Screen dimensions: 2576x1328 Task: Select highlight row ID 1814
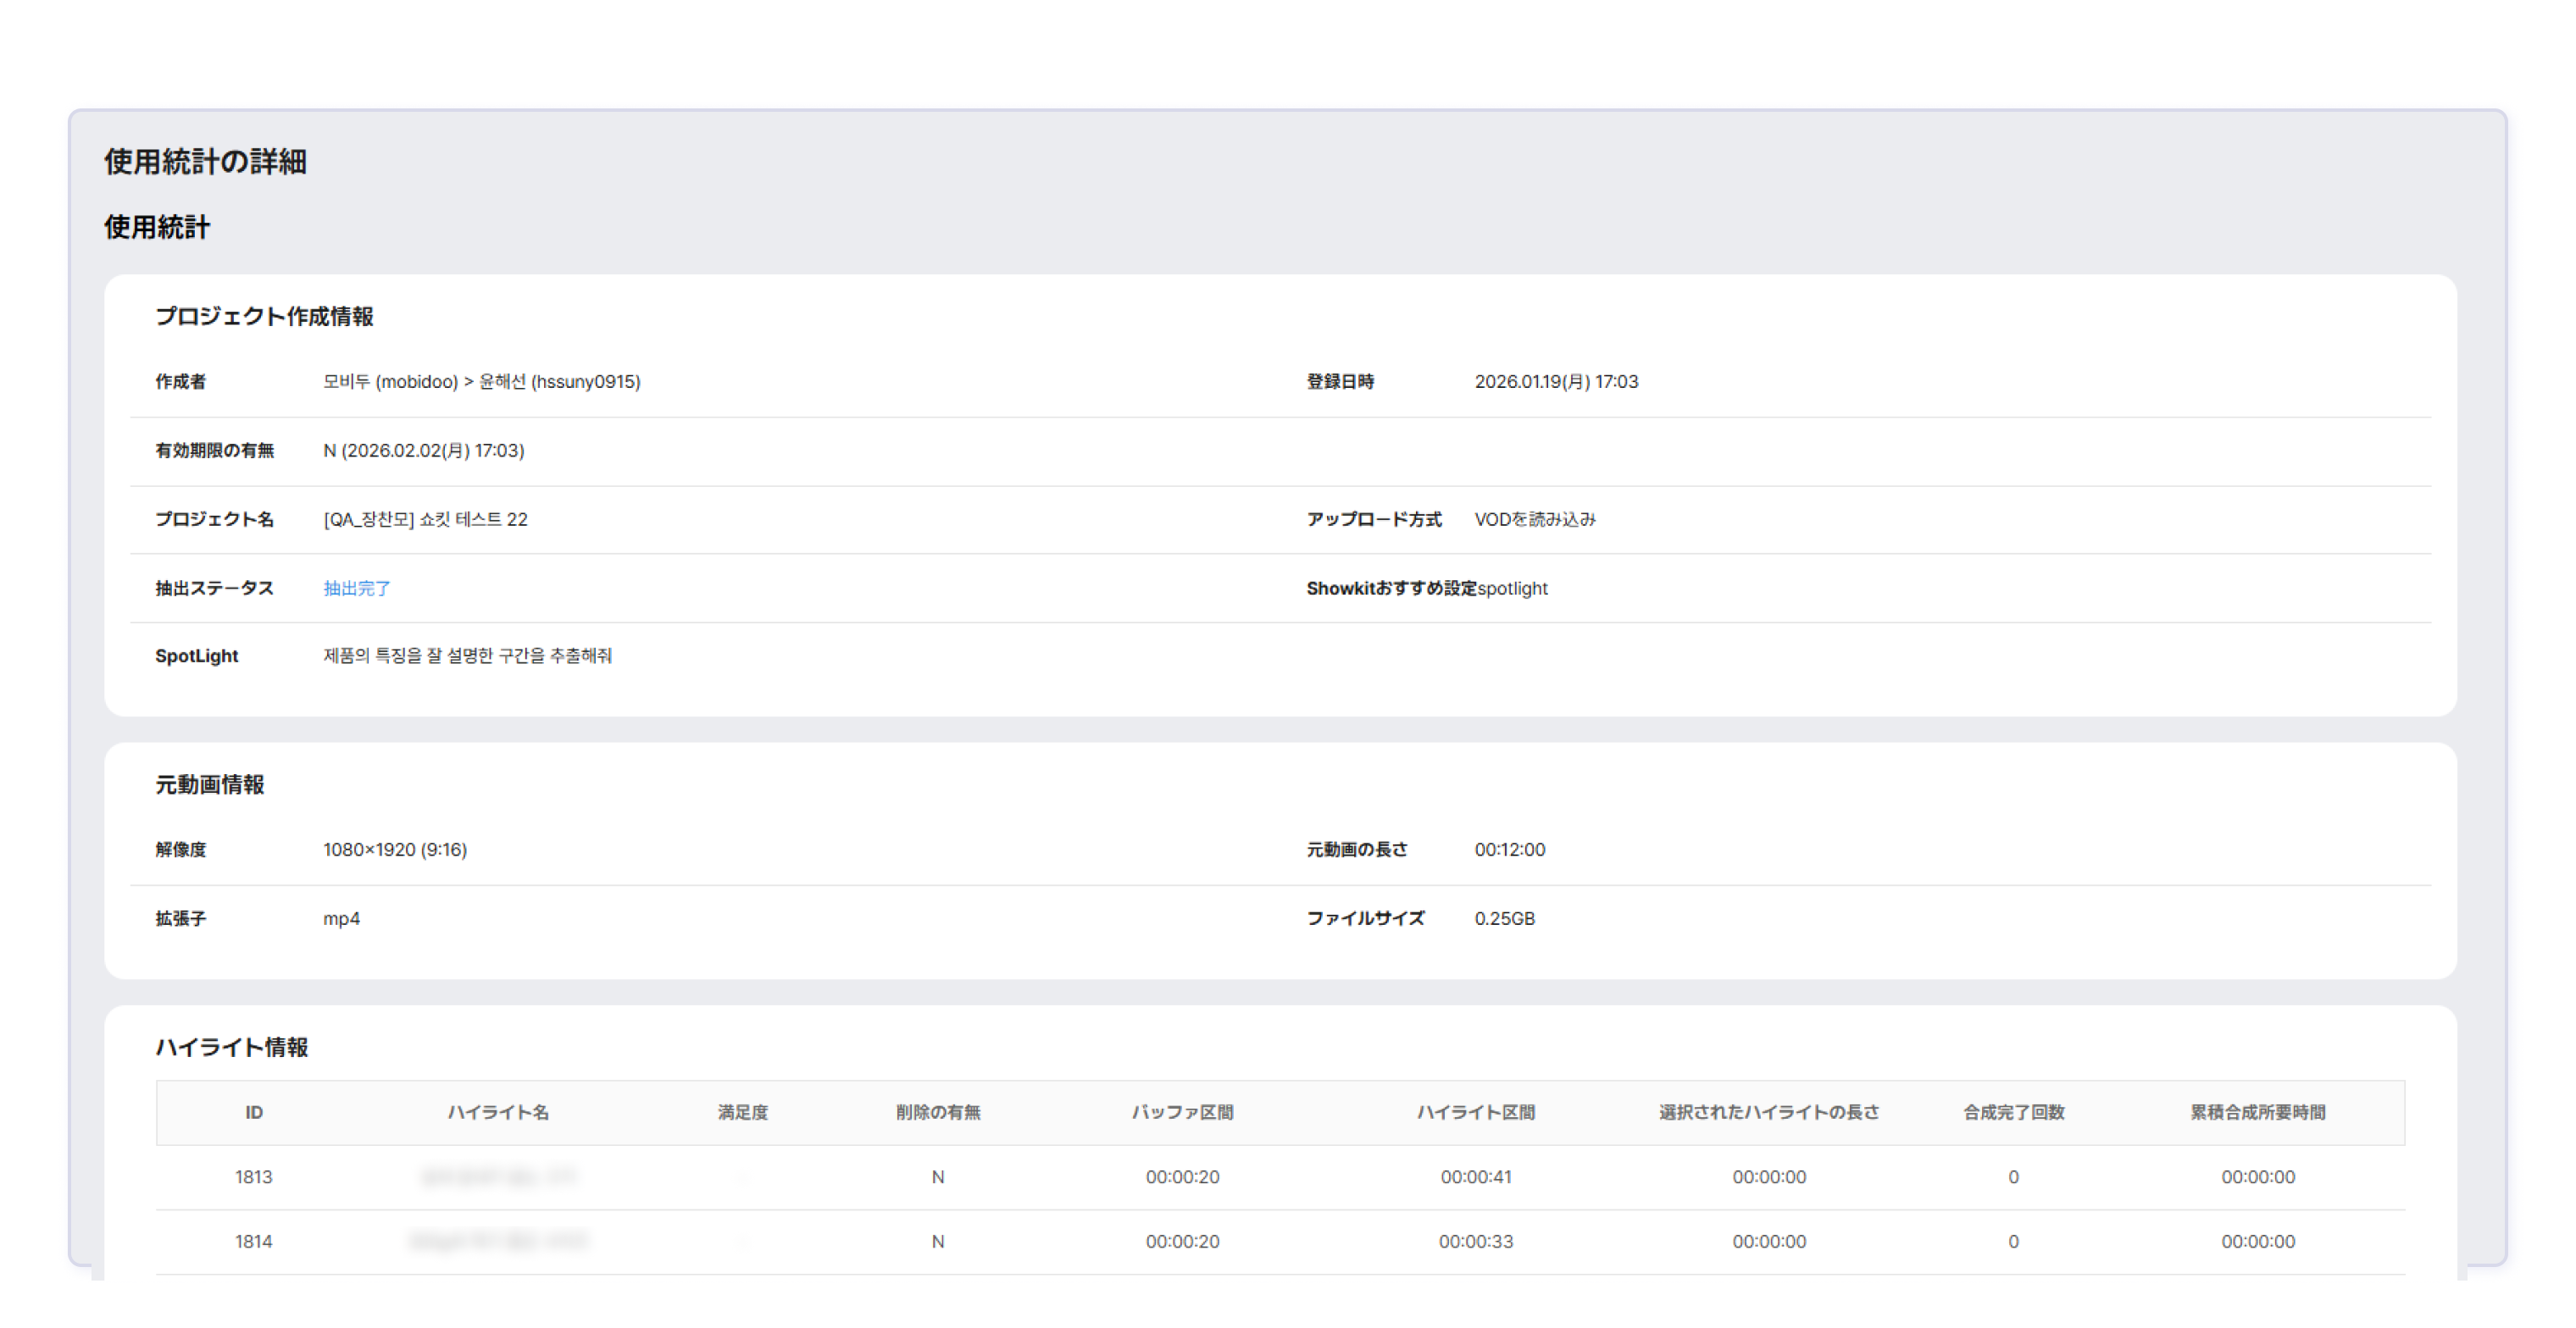click(254, 1242)
